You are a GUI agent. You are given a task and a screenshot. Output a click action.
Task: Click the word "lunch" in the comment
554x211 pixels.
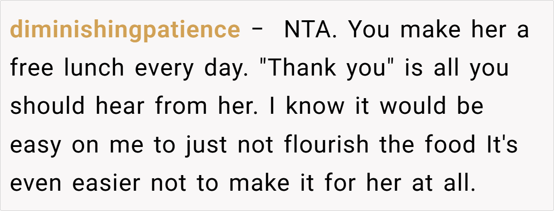pos(94,68)
